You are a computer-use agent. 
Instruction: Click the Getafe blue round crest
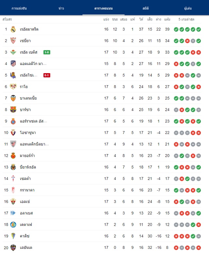13,225
